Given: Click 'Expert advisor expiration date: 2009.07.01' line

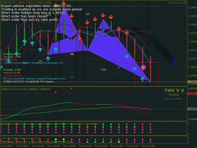Looking at the screenshot, I should pyautogui.click(x=36, y=6).
